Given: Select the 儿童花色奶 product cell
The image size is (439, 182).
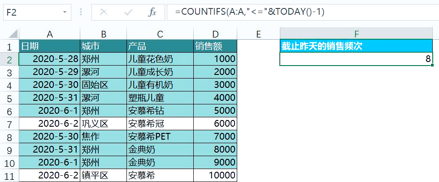Looking at the screenshot, I should 160,59.
